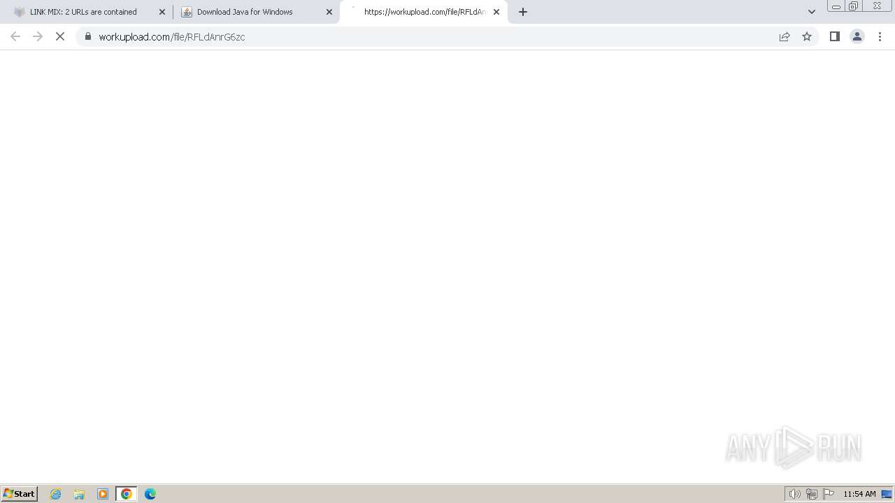Bookmark this tab with star icon
The height and width of the screenshot is (503, 895).
click(x=807, y=36)
